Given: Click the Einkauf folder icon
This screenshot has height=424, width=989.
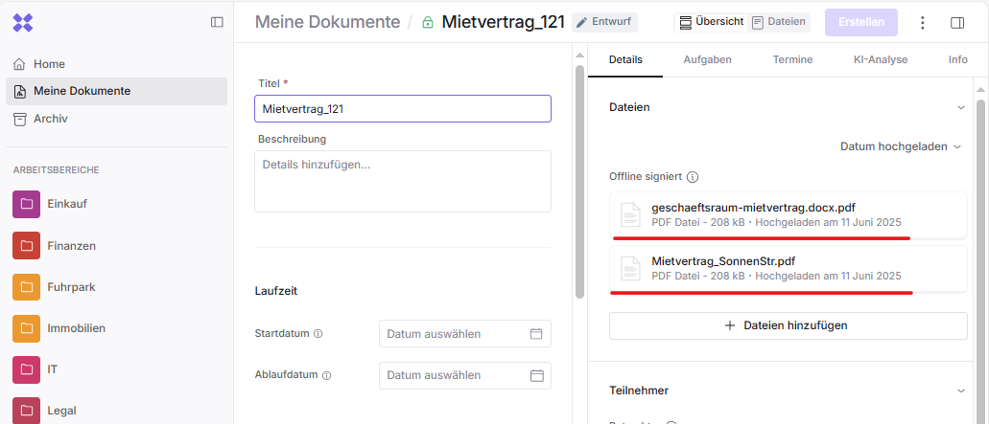Looking at the screenshot, I should (27, 204).
